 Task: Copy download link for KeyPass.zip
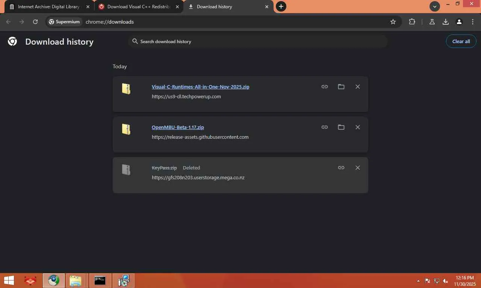click(x=341, y=168)
